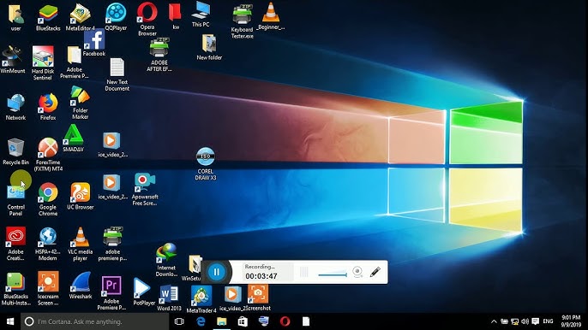Select the Screenshot desktop shortcut
This screenshot has height=330, width=588.
[258, 298]
